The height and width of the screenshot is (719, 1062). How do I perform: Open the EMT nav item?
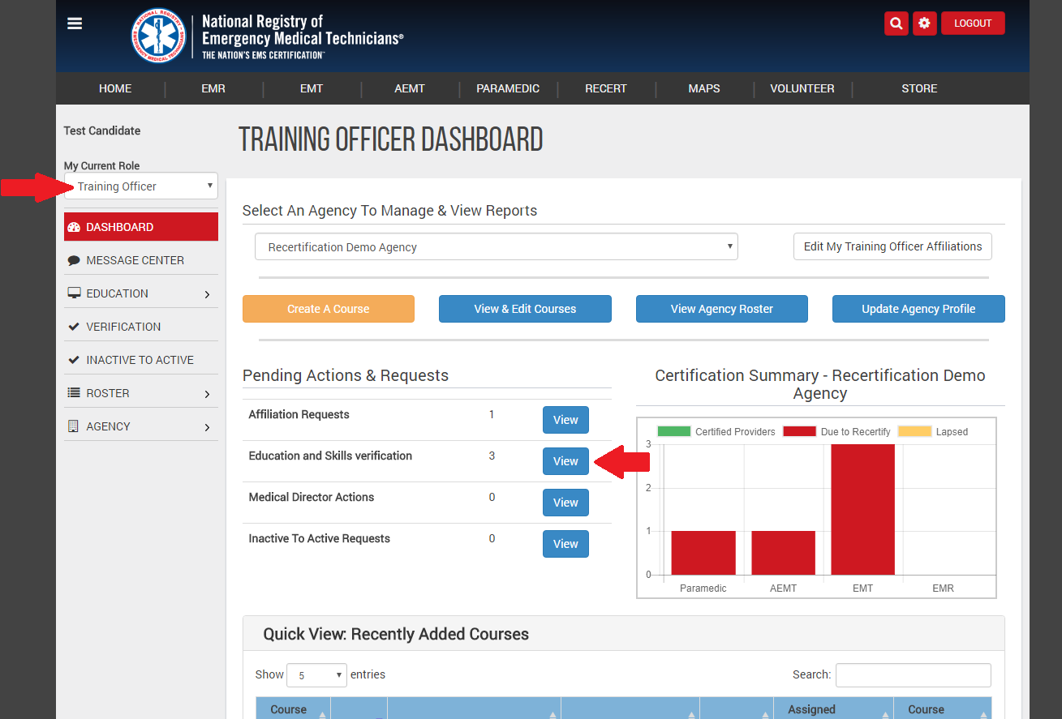[x=312, y=88]
